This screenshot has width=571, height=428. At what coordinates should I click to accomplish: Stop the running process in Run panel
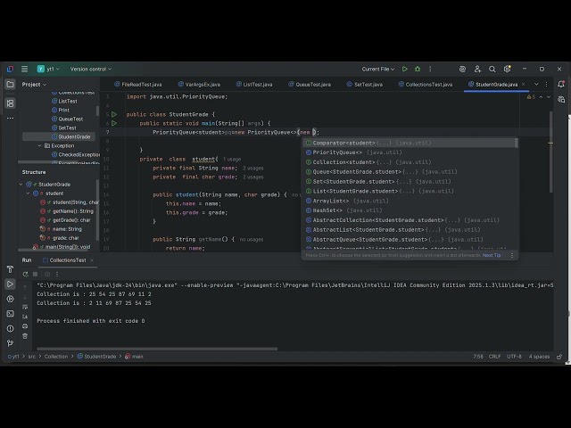pyautogui.click(x=36, y=274)
